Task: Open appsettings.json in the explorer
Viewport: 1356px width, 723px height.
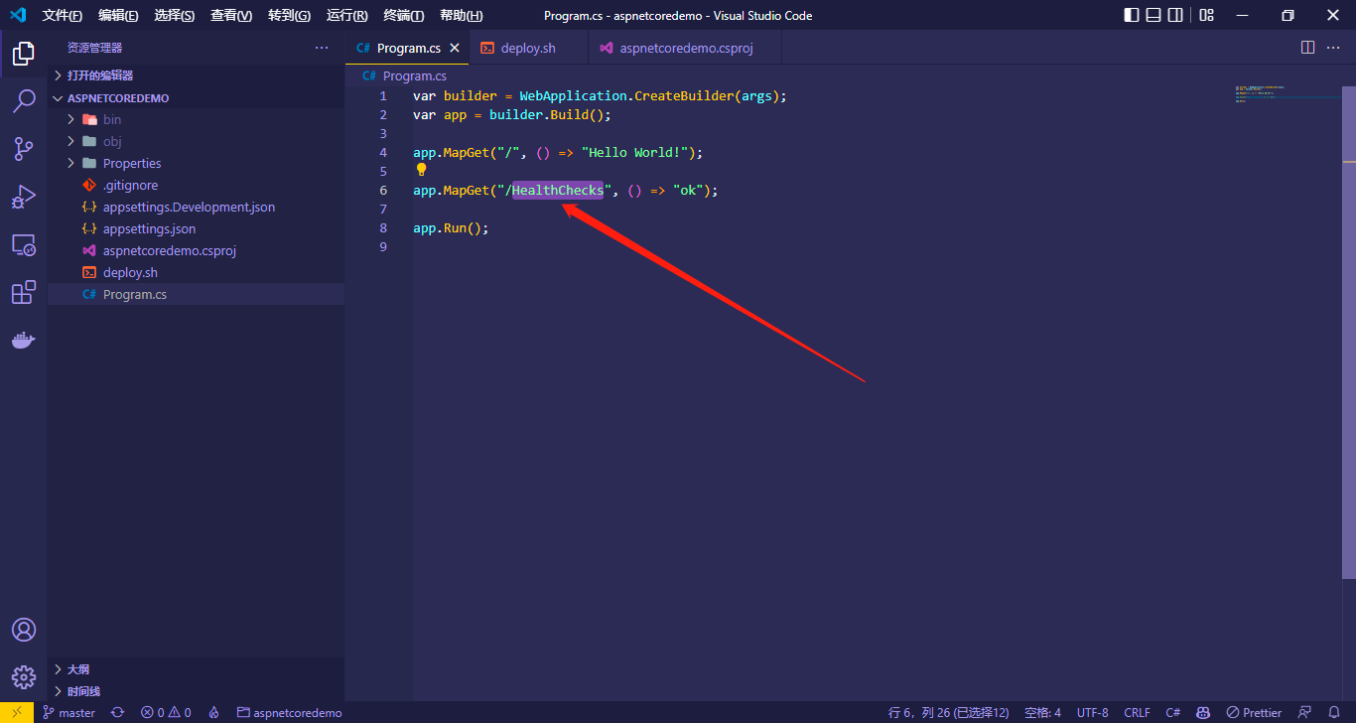Action: 197,228
